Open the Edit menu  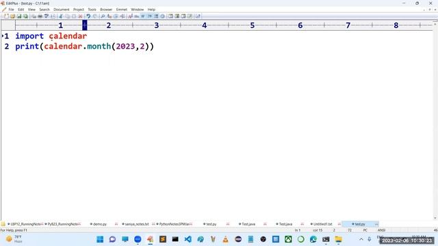21,10
